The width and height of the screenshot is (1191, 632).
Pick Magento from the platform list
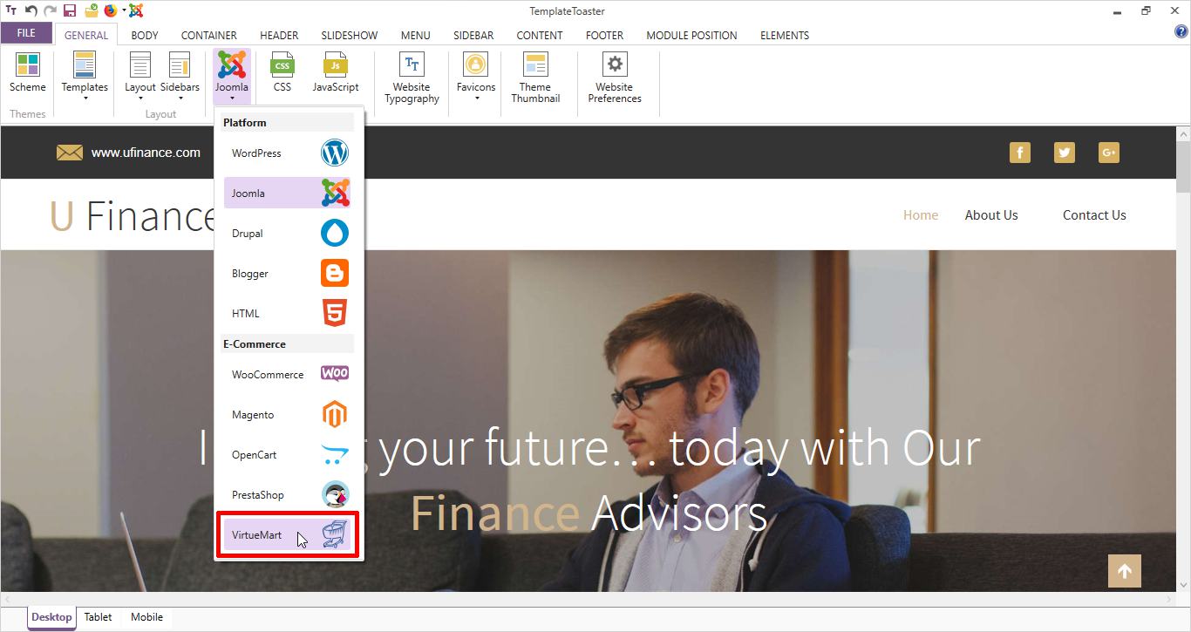point(288,415)
